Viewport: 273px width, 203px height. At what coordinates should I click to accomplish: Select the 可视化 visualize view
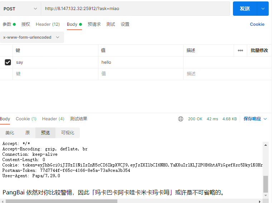67,133
